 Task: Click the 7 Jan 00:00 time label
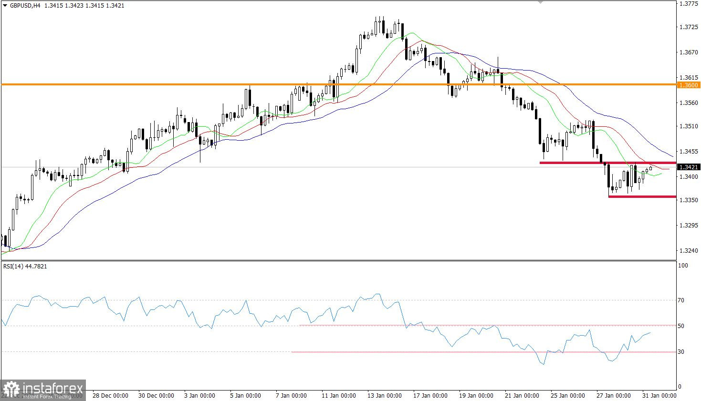pyautogui.click(x=291, y=395)
